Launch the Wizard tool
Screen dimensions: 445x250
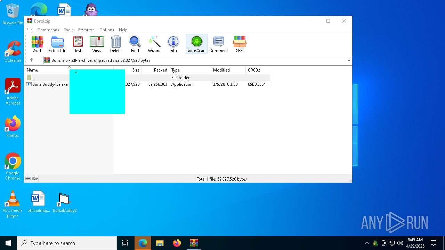[154, 44]
